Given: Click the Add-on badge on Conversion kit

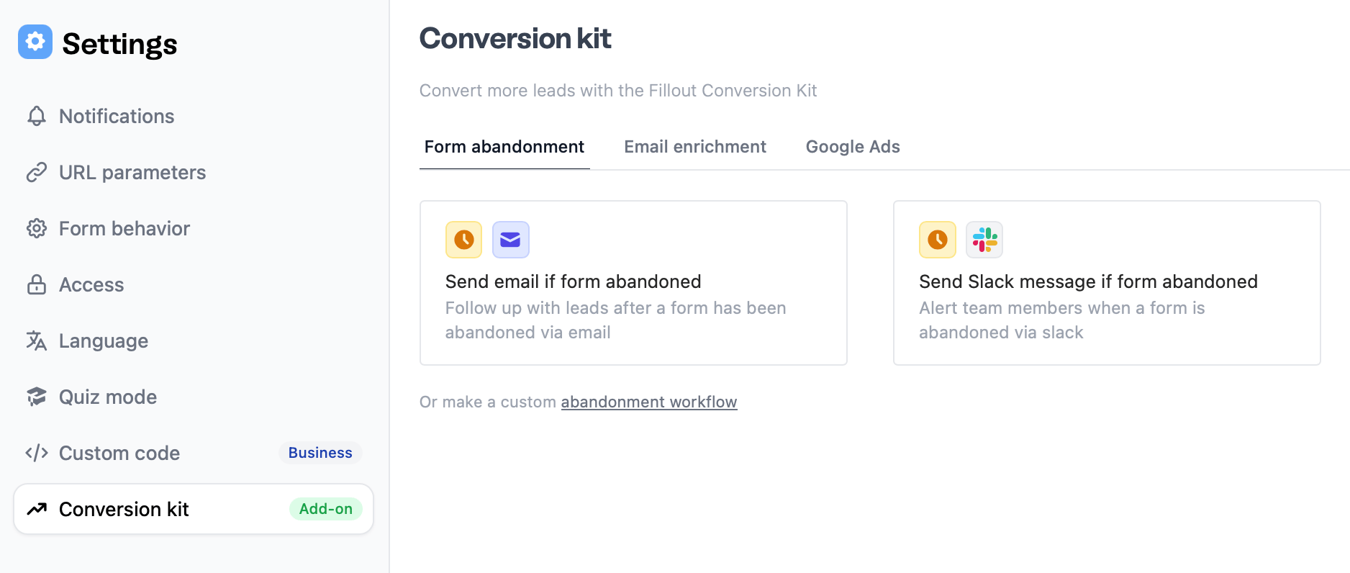Looking at the screenshot, I should click(326, 509).
